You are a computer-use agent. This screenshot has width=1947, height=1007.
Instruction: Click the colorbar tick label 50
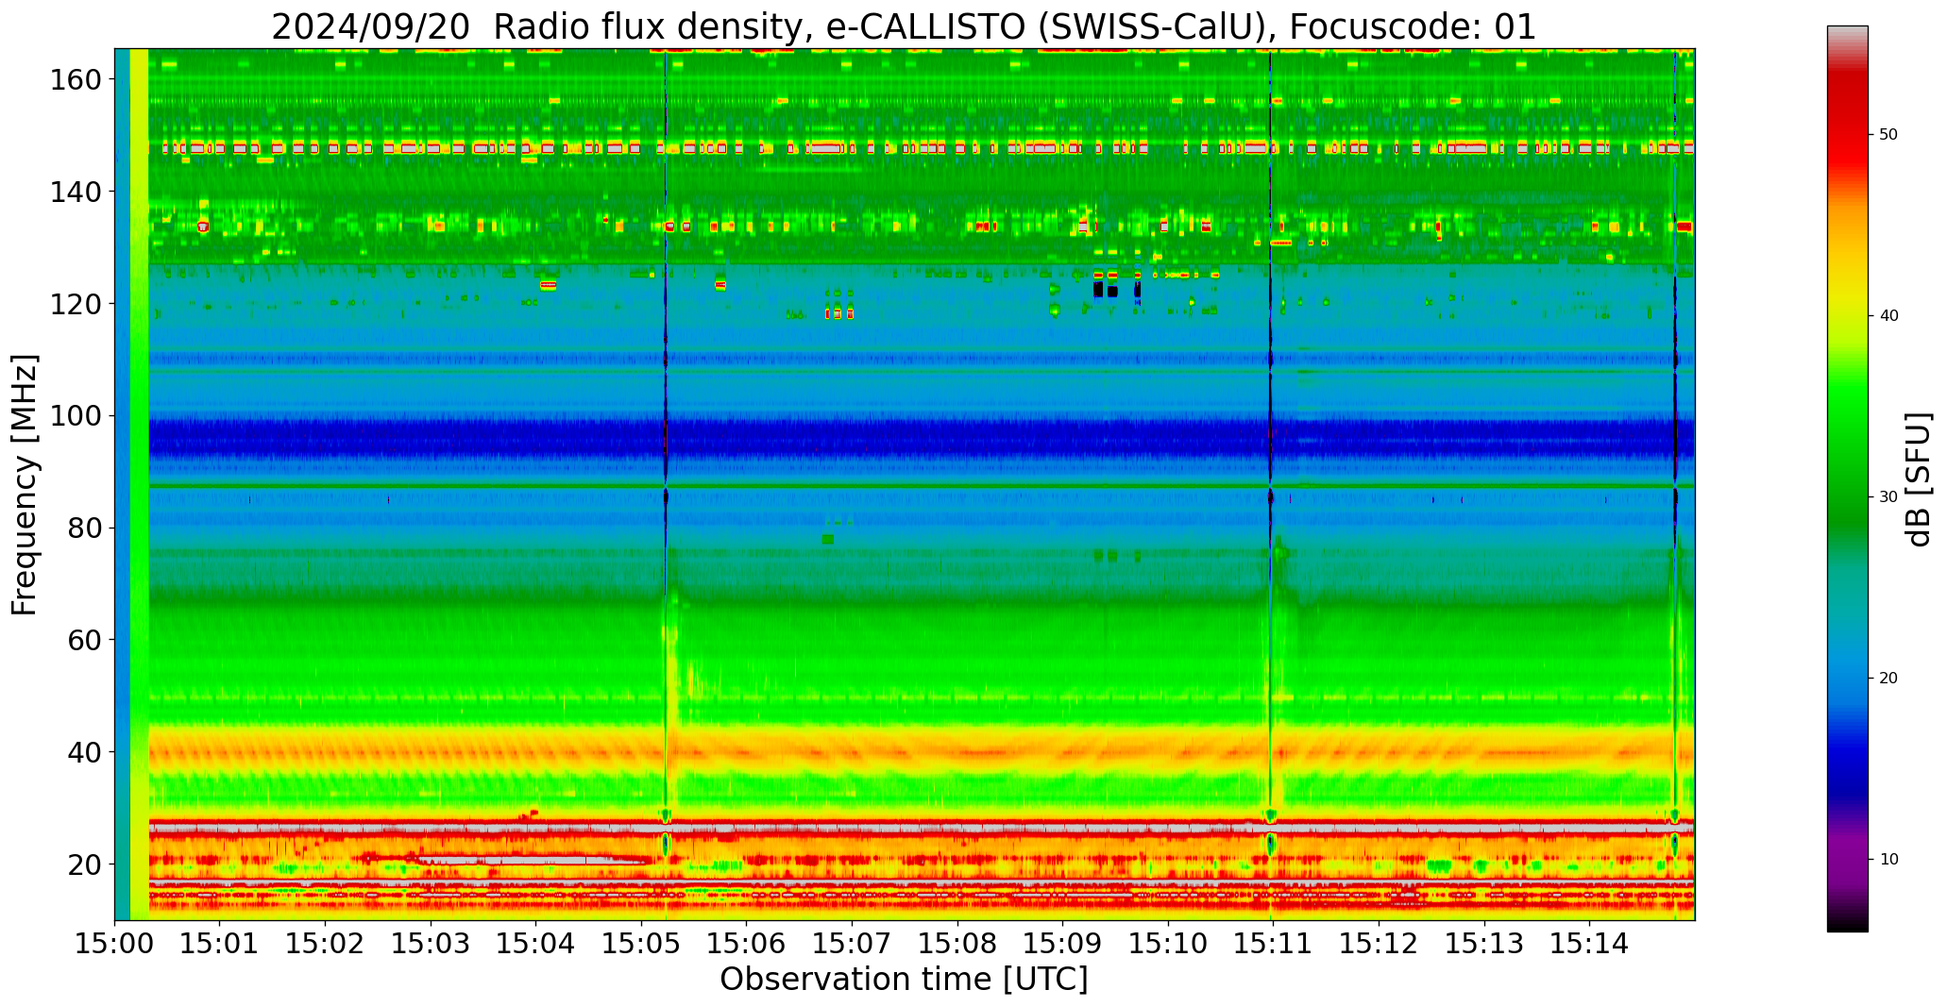pos(1888,135)
